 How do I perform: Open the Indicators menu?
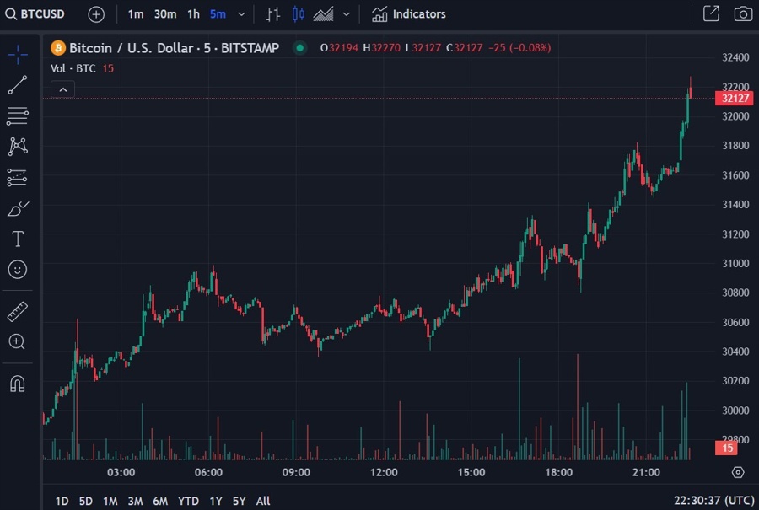click(409, 14)
